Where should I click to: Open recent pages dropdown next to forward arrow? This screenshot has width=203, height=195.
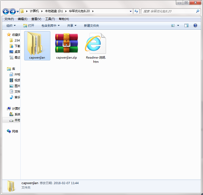(x=17, y=12)
